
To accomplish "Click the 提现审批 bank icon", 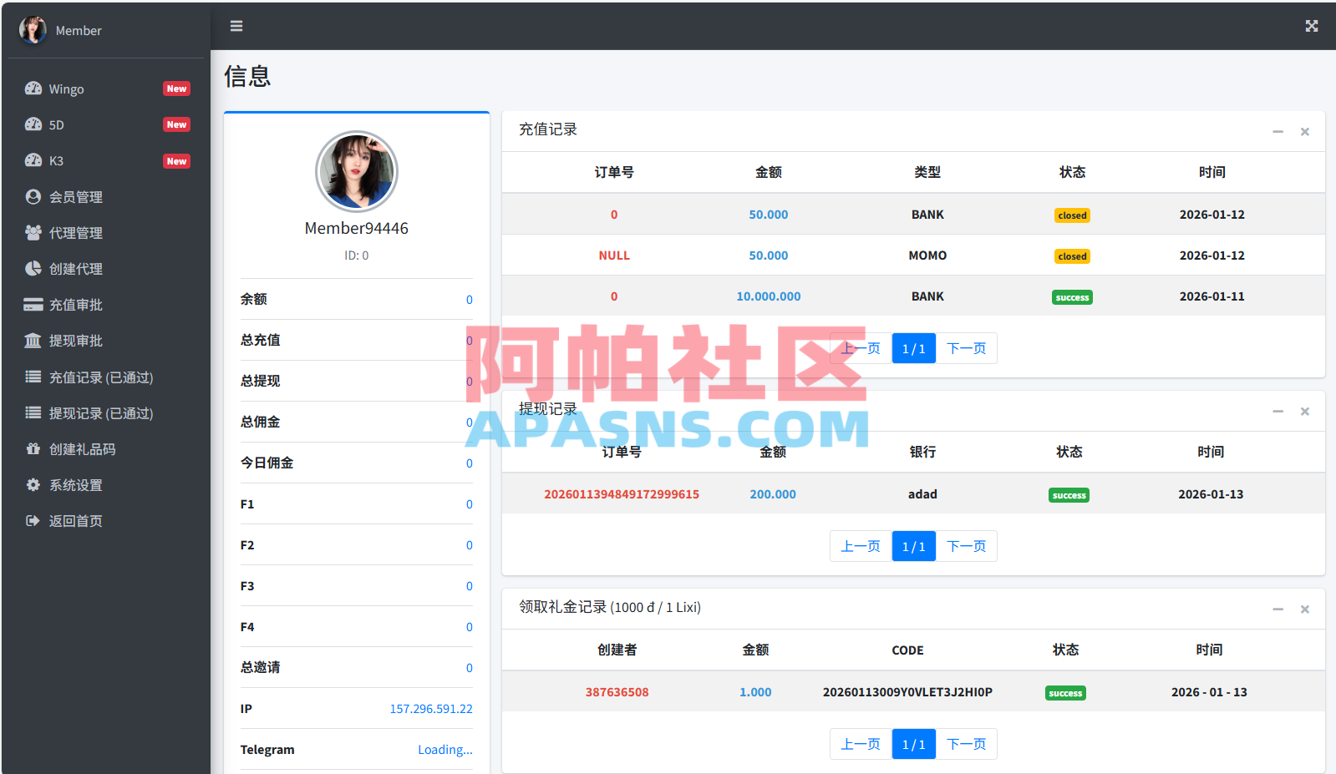I will click(33, 340).
